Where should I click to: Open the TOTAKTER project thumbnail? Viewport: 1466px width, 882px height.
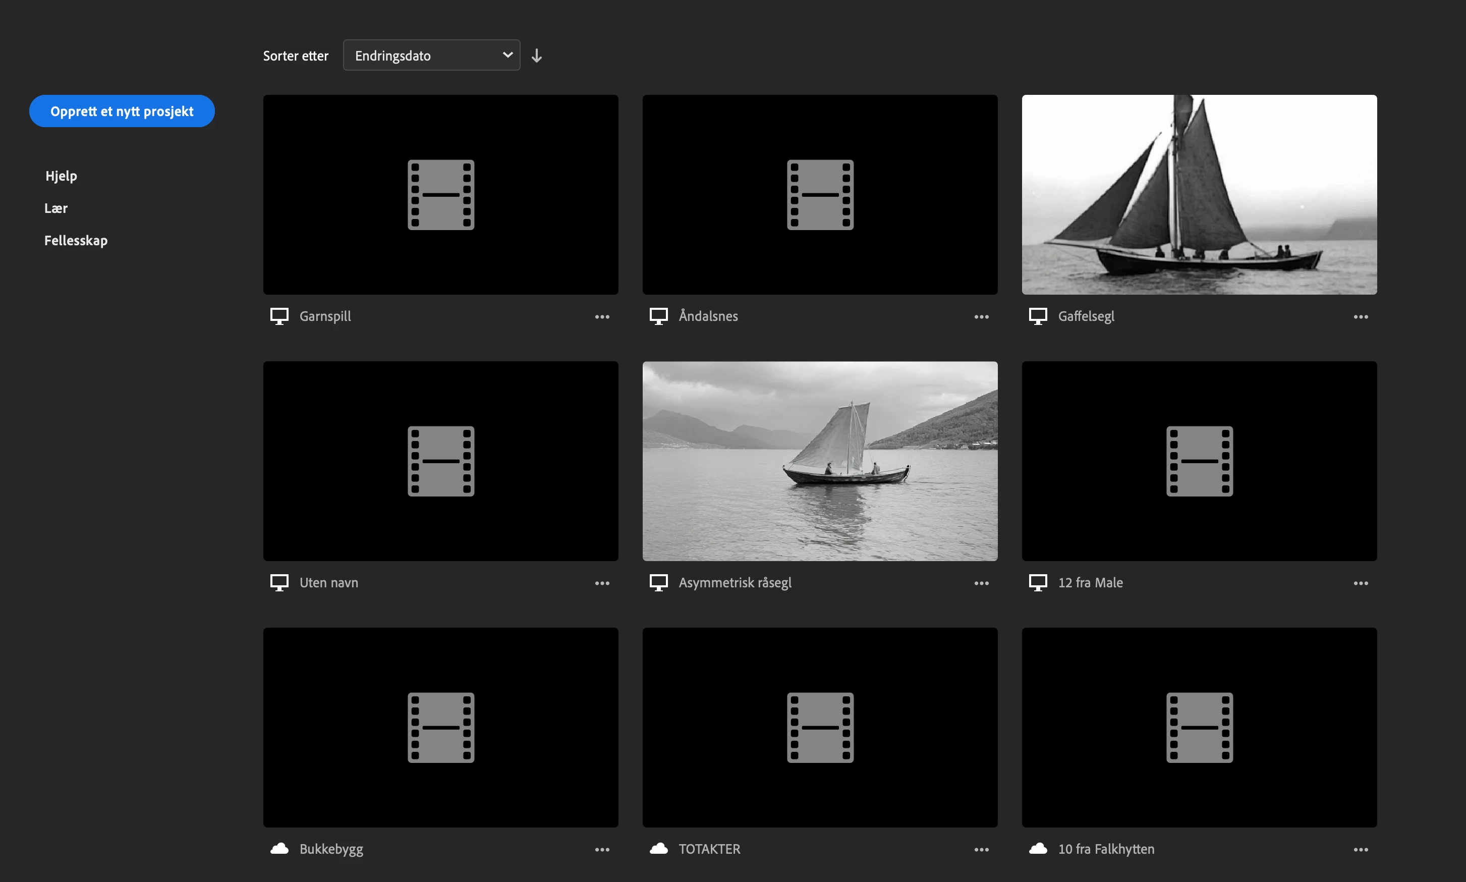(819, 727)
